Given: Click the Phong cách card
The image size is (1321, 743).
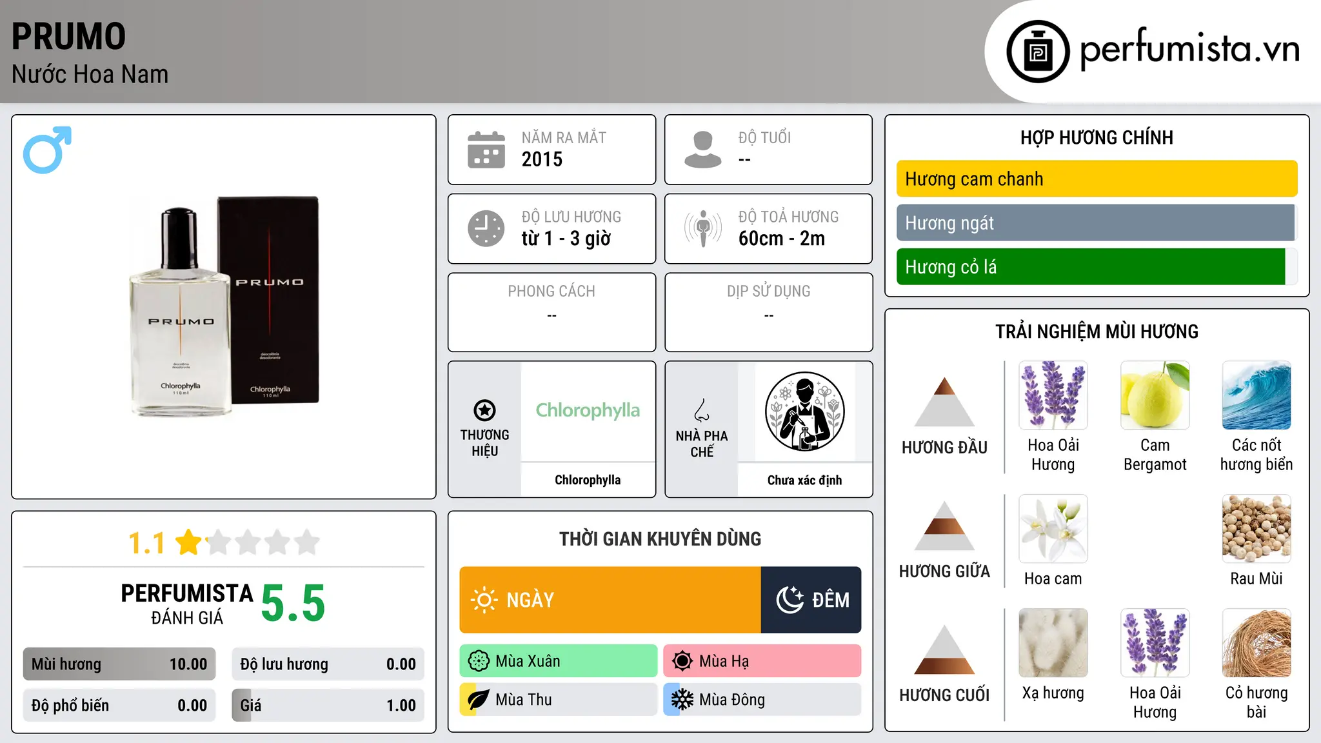Looking at the screenshot, I should pyautogui.click(x=551, y=312).
